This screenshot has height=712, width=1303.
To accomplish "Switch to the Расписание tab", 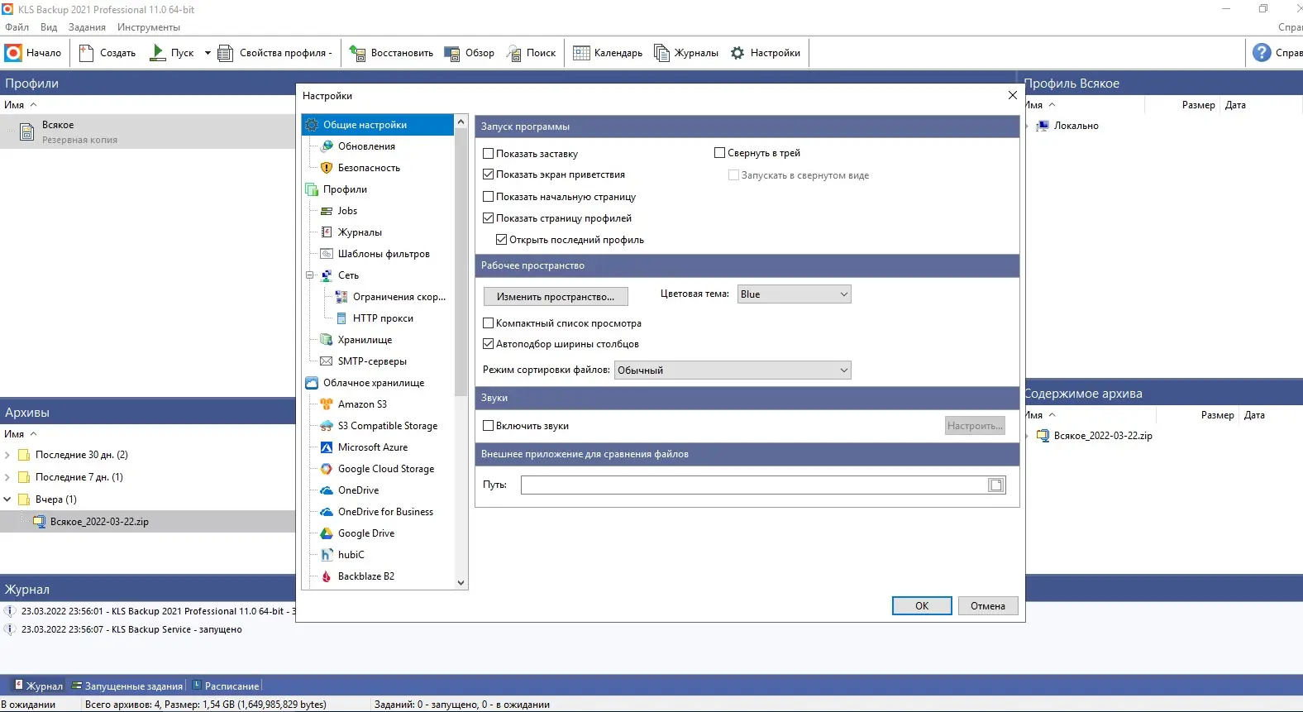I will click(x=226, y=686).
